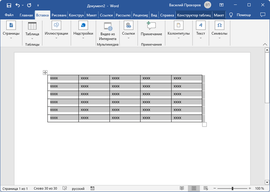Click the table move handle icon
This screenshot has height=192, width=270.
pyautogui.click(x=45, y=72)
